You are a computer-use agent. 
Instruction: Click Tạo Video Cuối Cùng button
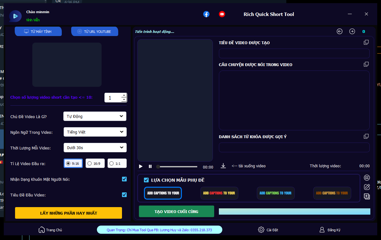point(176,211)
